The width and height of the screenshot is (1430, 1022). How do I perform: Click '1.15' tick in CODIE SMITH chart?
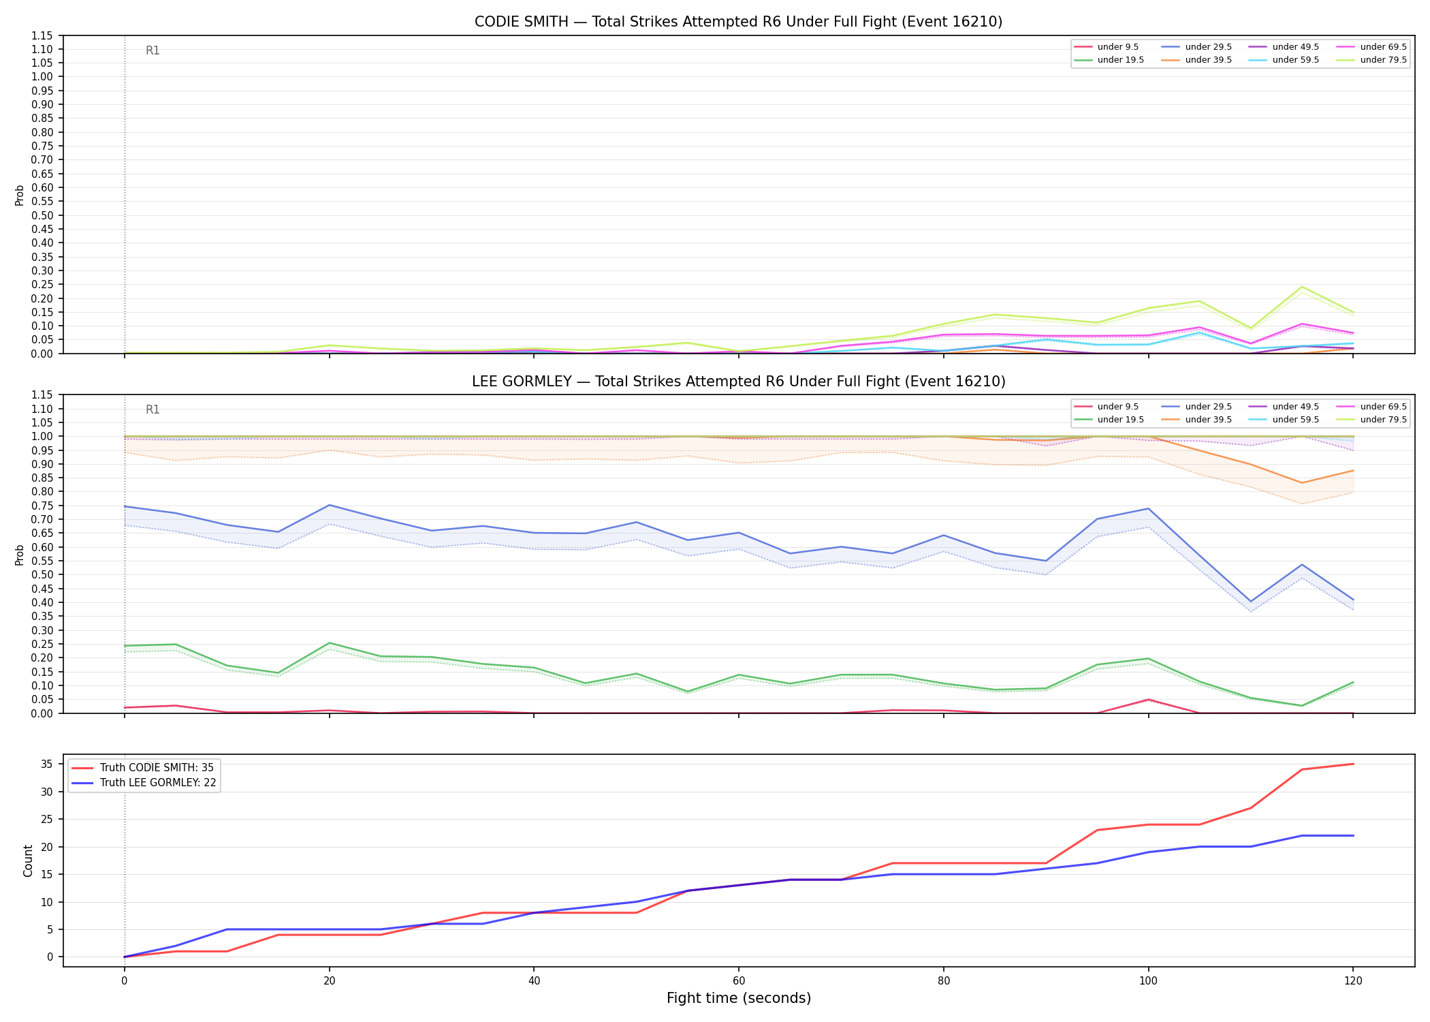point(42,35)
